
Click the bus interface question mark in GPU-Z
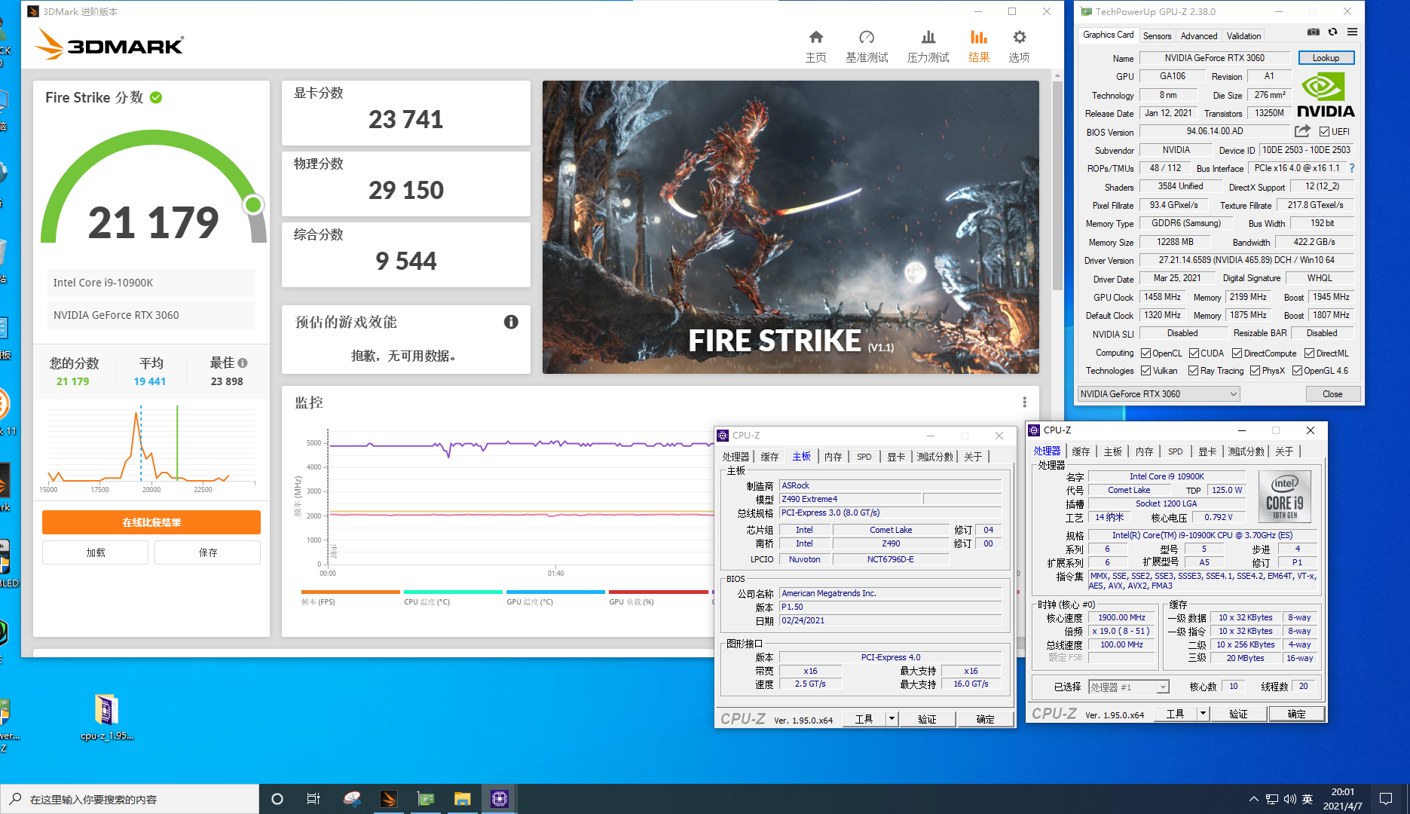[x=1351, y=168]
